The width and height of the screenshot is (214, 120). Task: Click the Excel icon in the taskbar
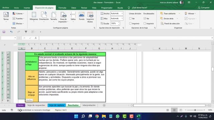pos(138,116)
